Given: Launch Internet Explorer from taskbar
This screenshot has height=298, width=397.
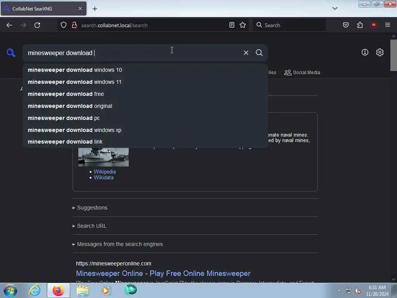Looking at the screenshot, I should click(x=35, y=290).
